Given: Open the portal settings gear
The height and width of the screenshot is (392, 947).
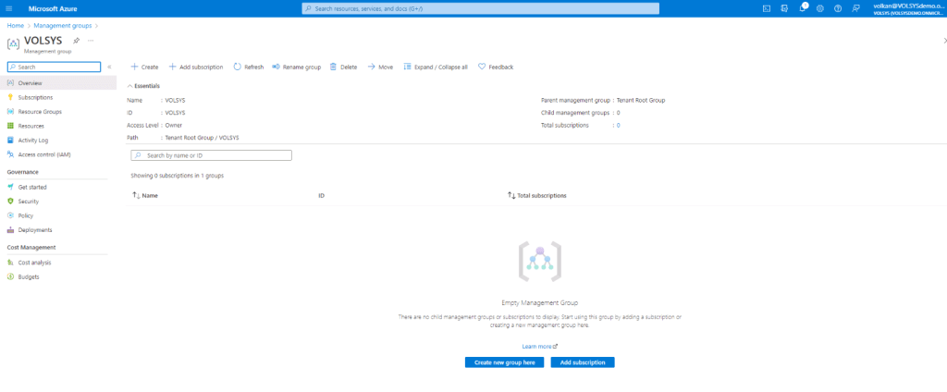Looking at the screenshot, I should click(x=819, y=8).
